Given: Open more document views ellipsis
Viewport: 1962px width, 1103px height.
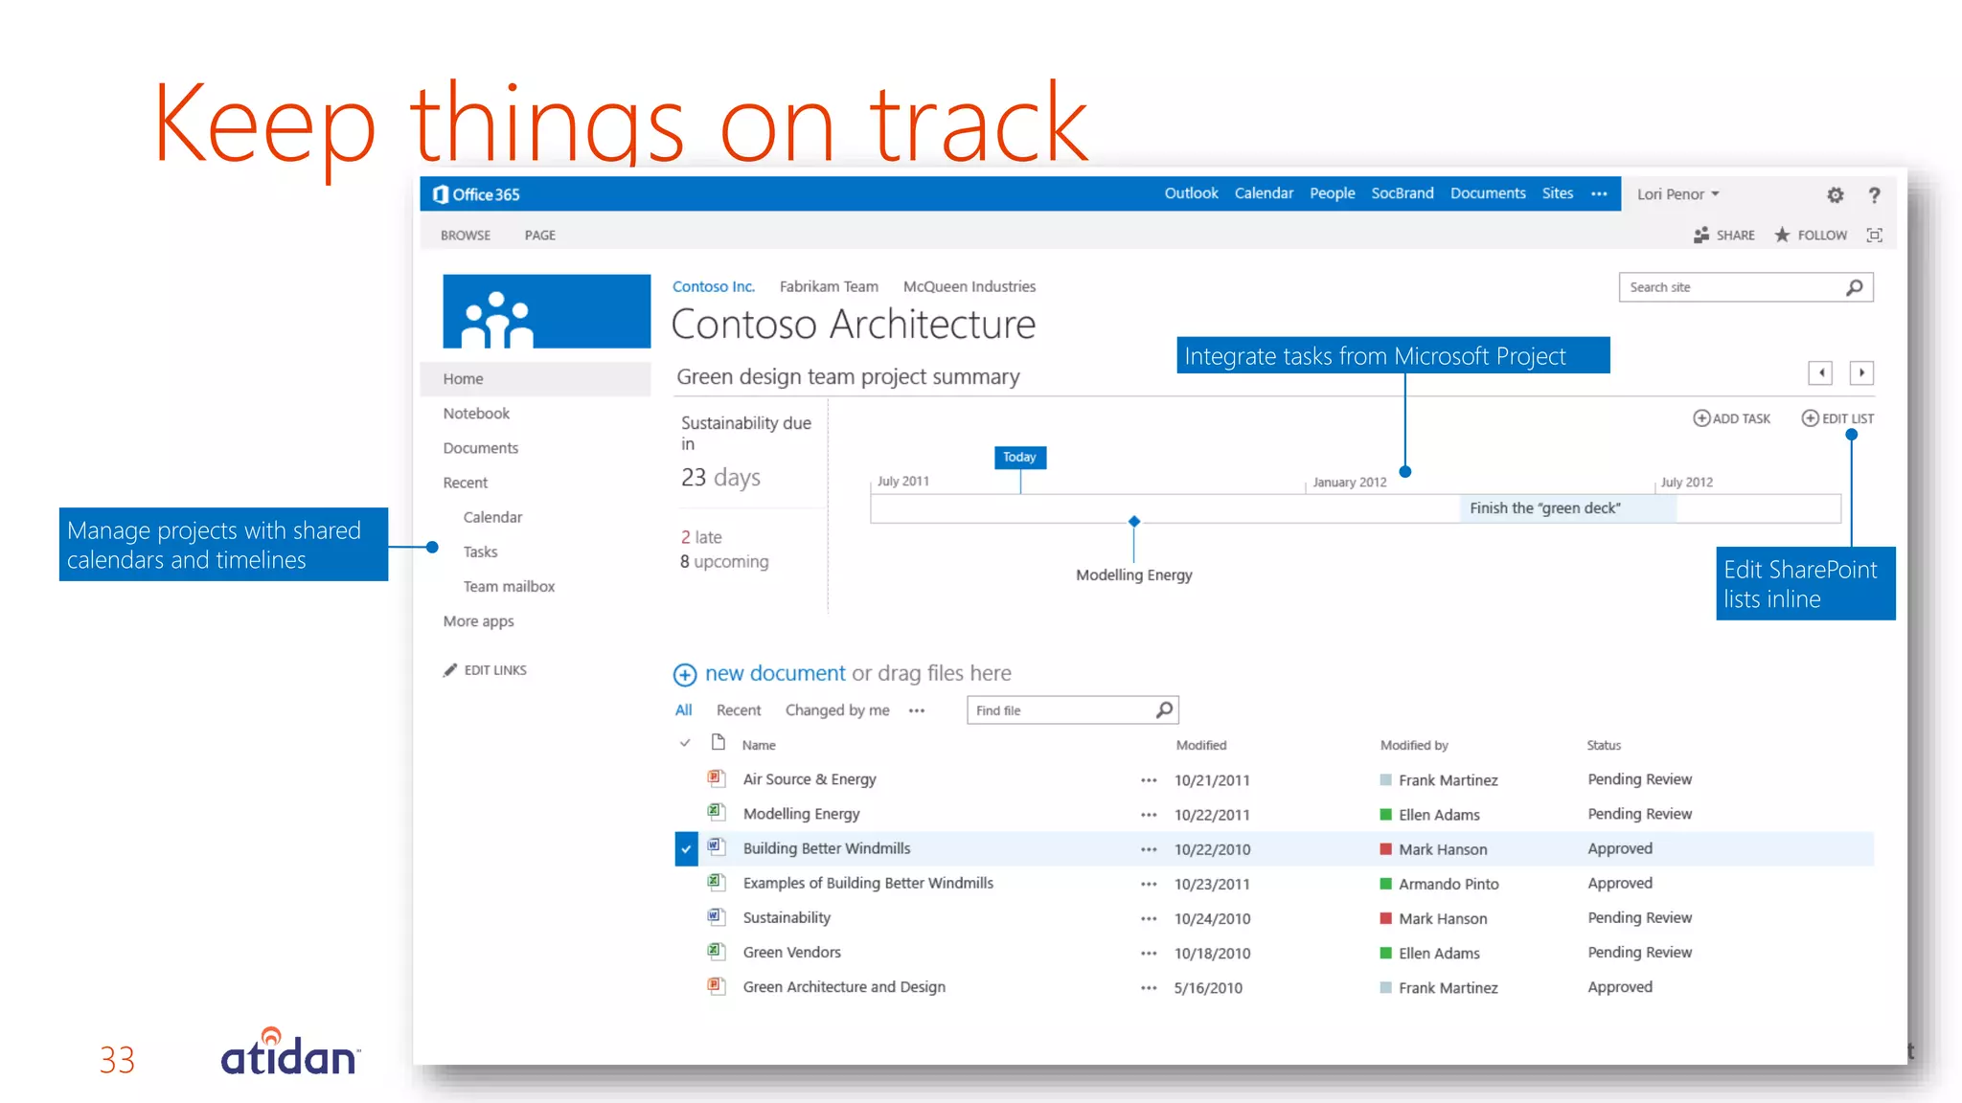Looking at the screenshot, I should click(917, 710).
